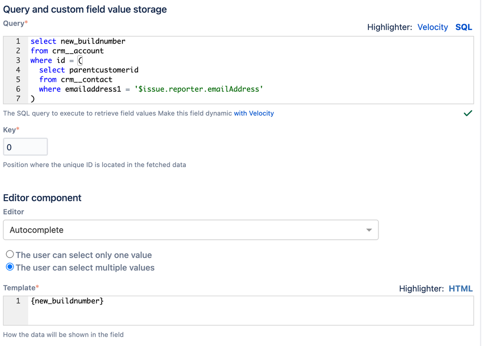The height and width of the screenshot is (346, 483).
Task: Click line number 6 in Query gutter
Action: coord(18,89)
